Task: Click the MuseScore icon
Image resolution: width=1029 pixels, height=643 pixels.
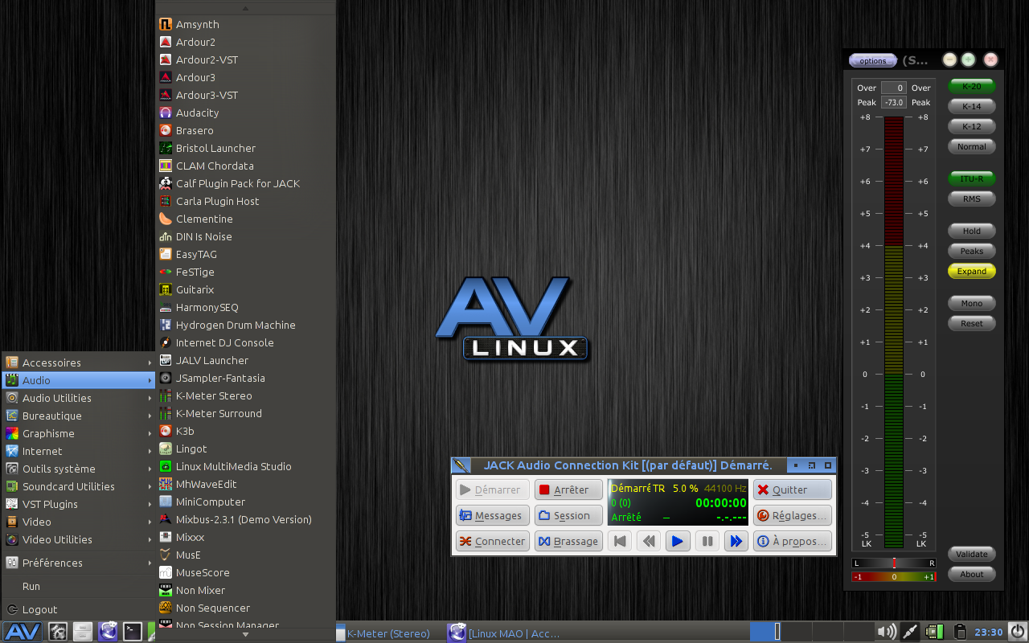Action: [166, 572]
